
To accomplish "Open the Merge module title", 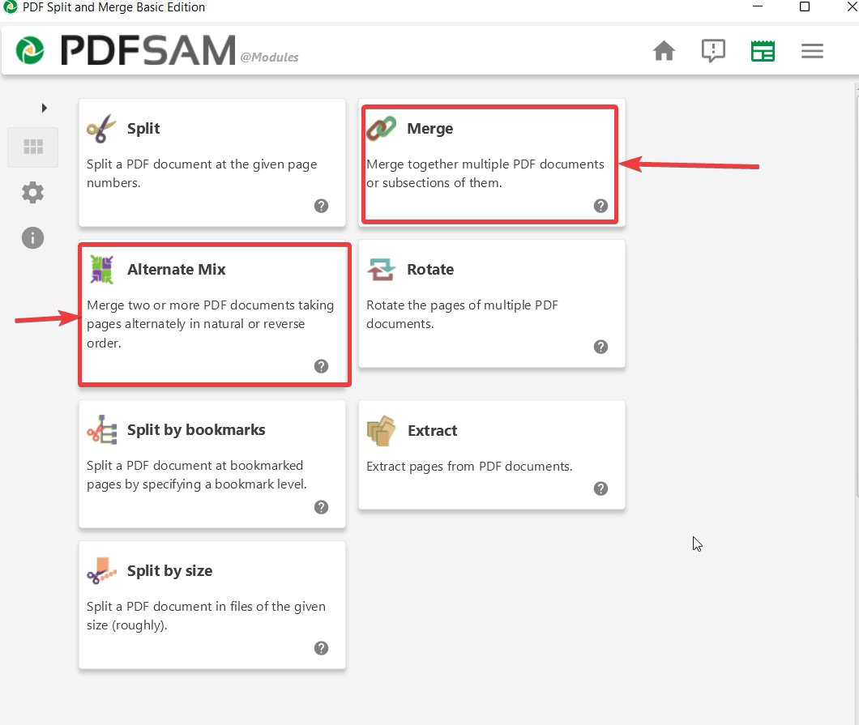I will [x=430, y=129].
